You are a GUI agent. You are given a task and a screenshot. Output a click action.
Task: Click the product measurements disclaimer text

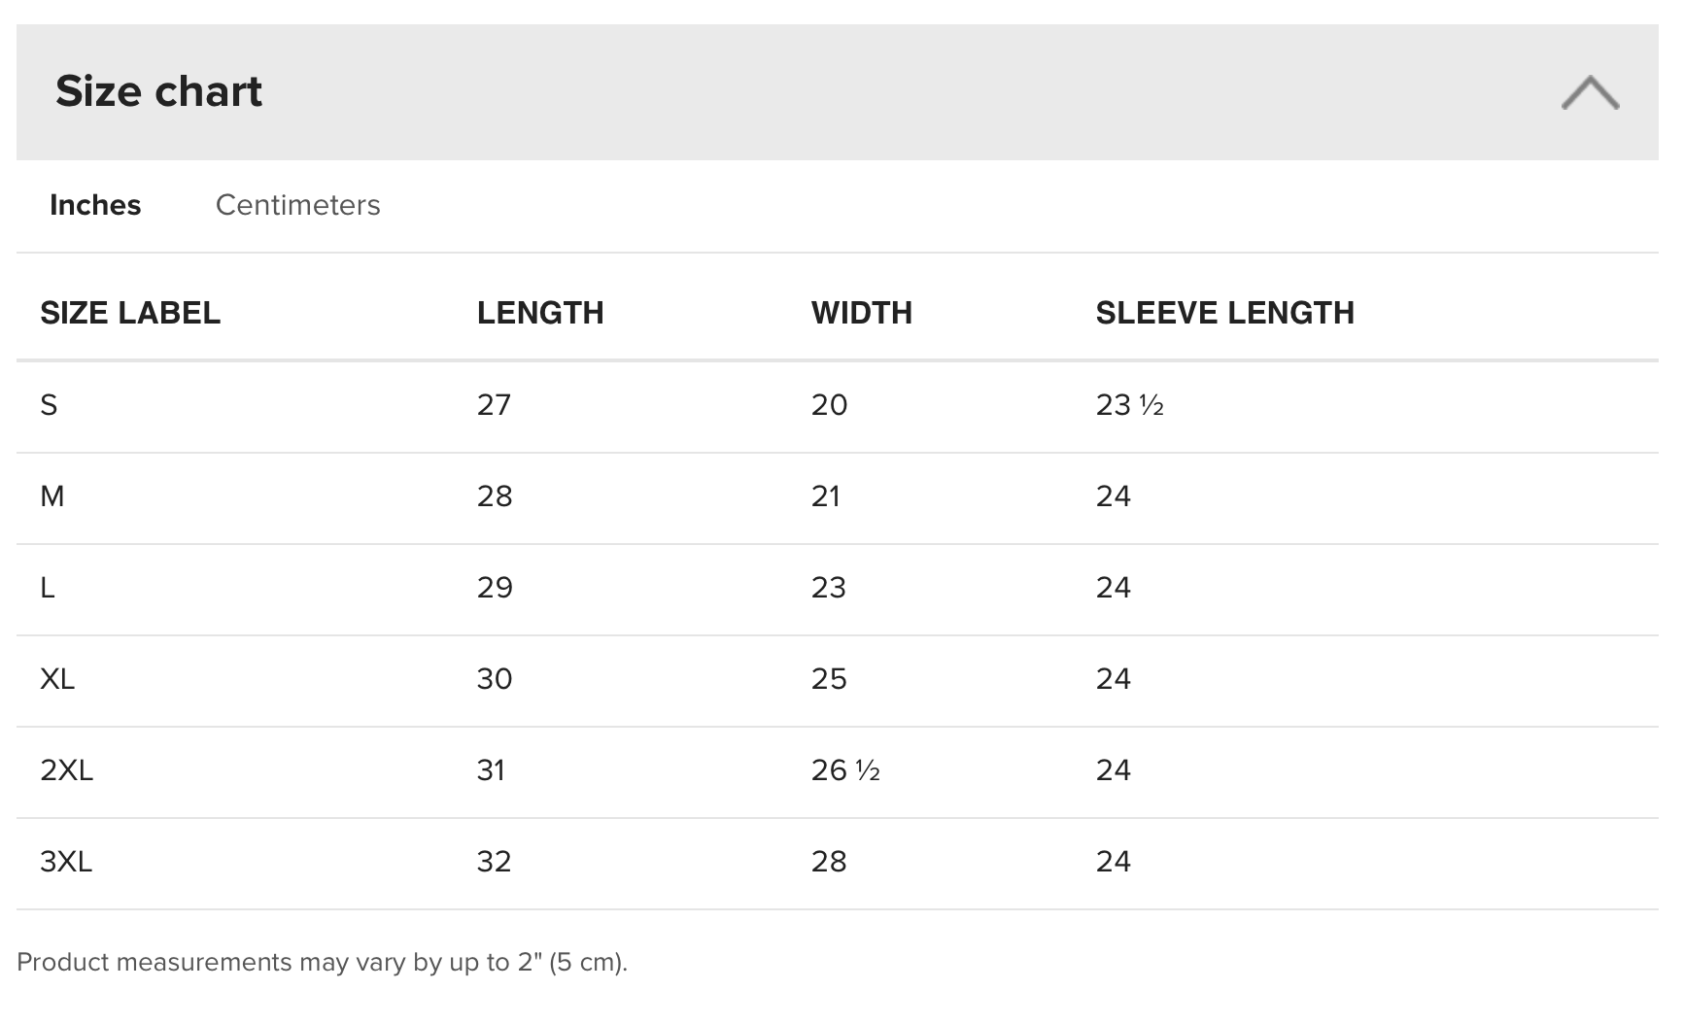pos(323,962)
